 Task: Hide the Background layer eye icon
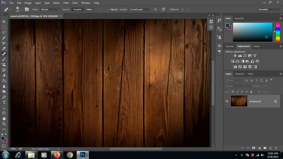click(x=227, y=101)
